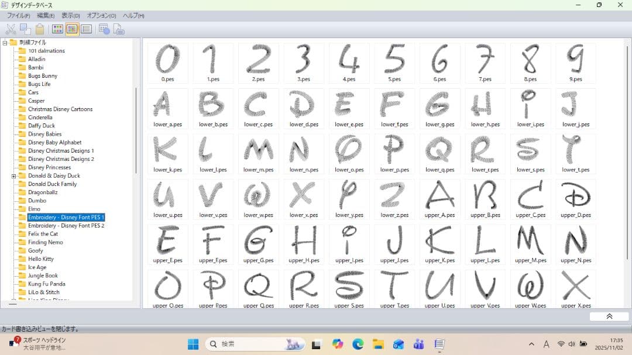The height and width of the screenshot is (355, 632).
Task: Click the folder tree vertical scrollbar
Action: [136, 130]
